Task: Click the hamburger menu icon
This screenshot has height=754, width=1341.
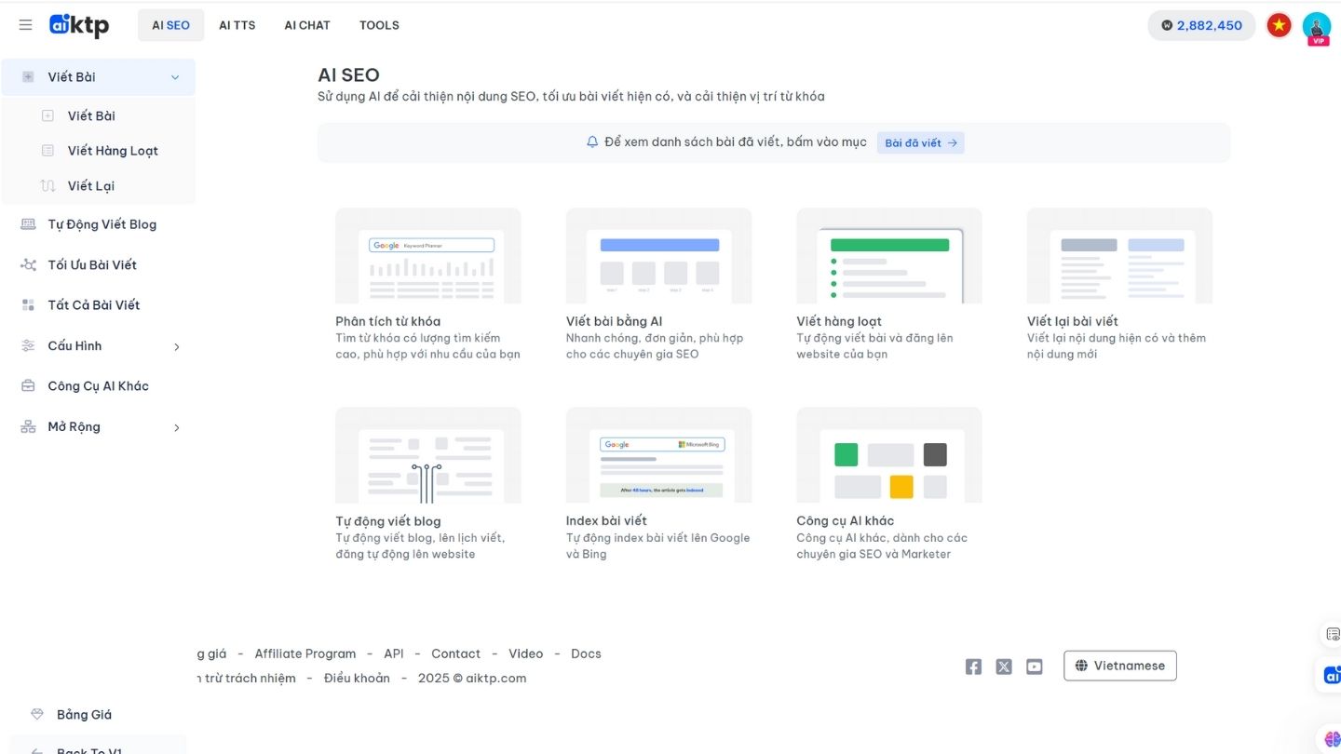Action: (x=25, y=25)
